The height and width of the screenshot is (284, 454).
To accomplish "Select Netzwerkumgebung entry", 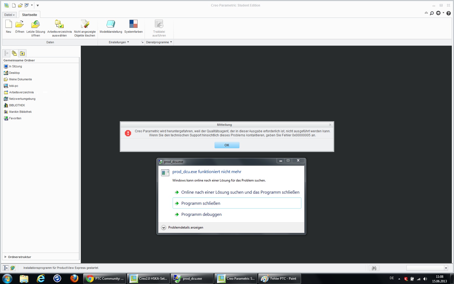I will point(22,99).
